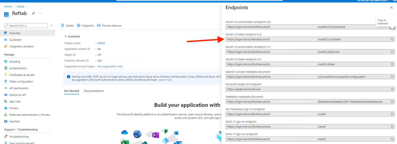This screenshot has height=144, width=397.
Task: Open the Learn more link in banner
Action: coord(165,80)
